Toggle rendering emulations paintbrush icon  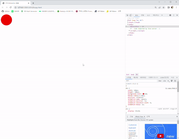click(x=172, y=81)
